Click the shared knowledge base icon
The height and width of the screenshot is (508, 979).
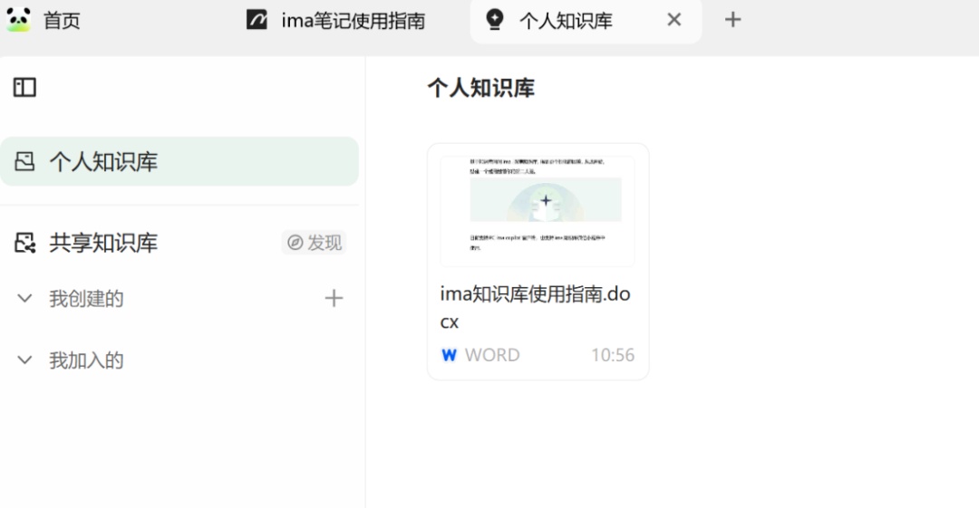(25, 243)
